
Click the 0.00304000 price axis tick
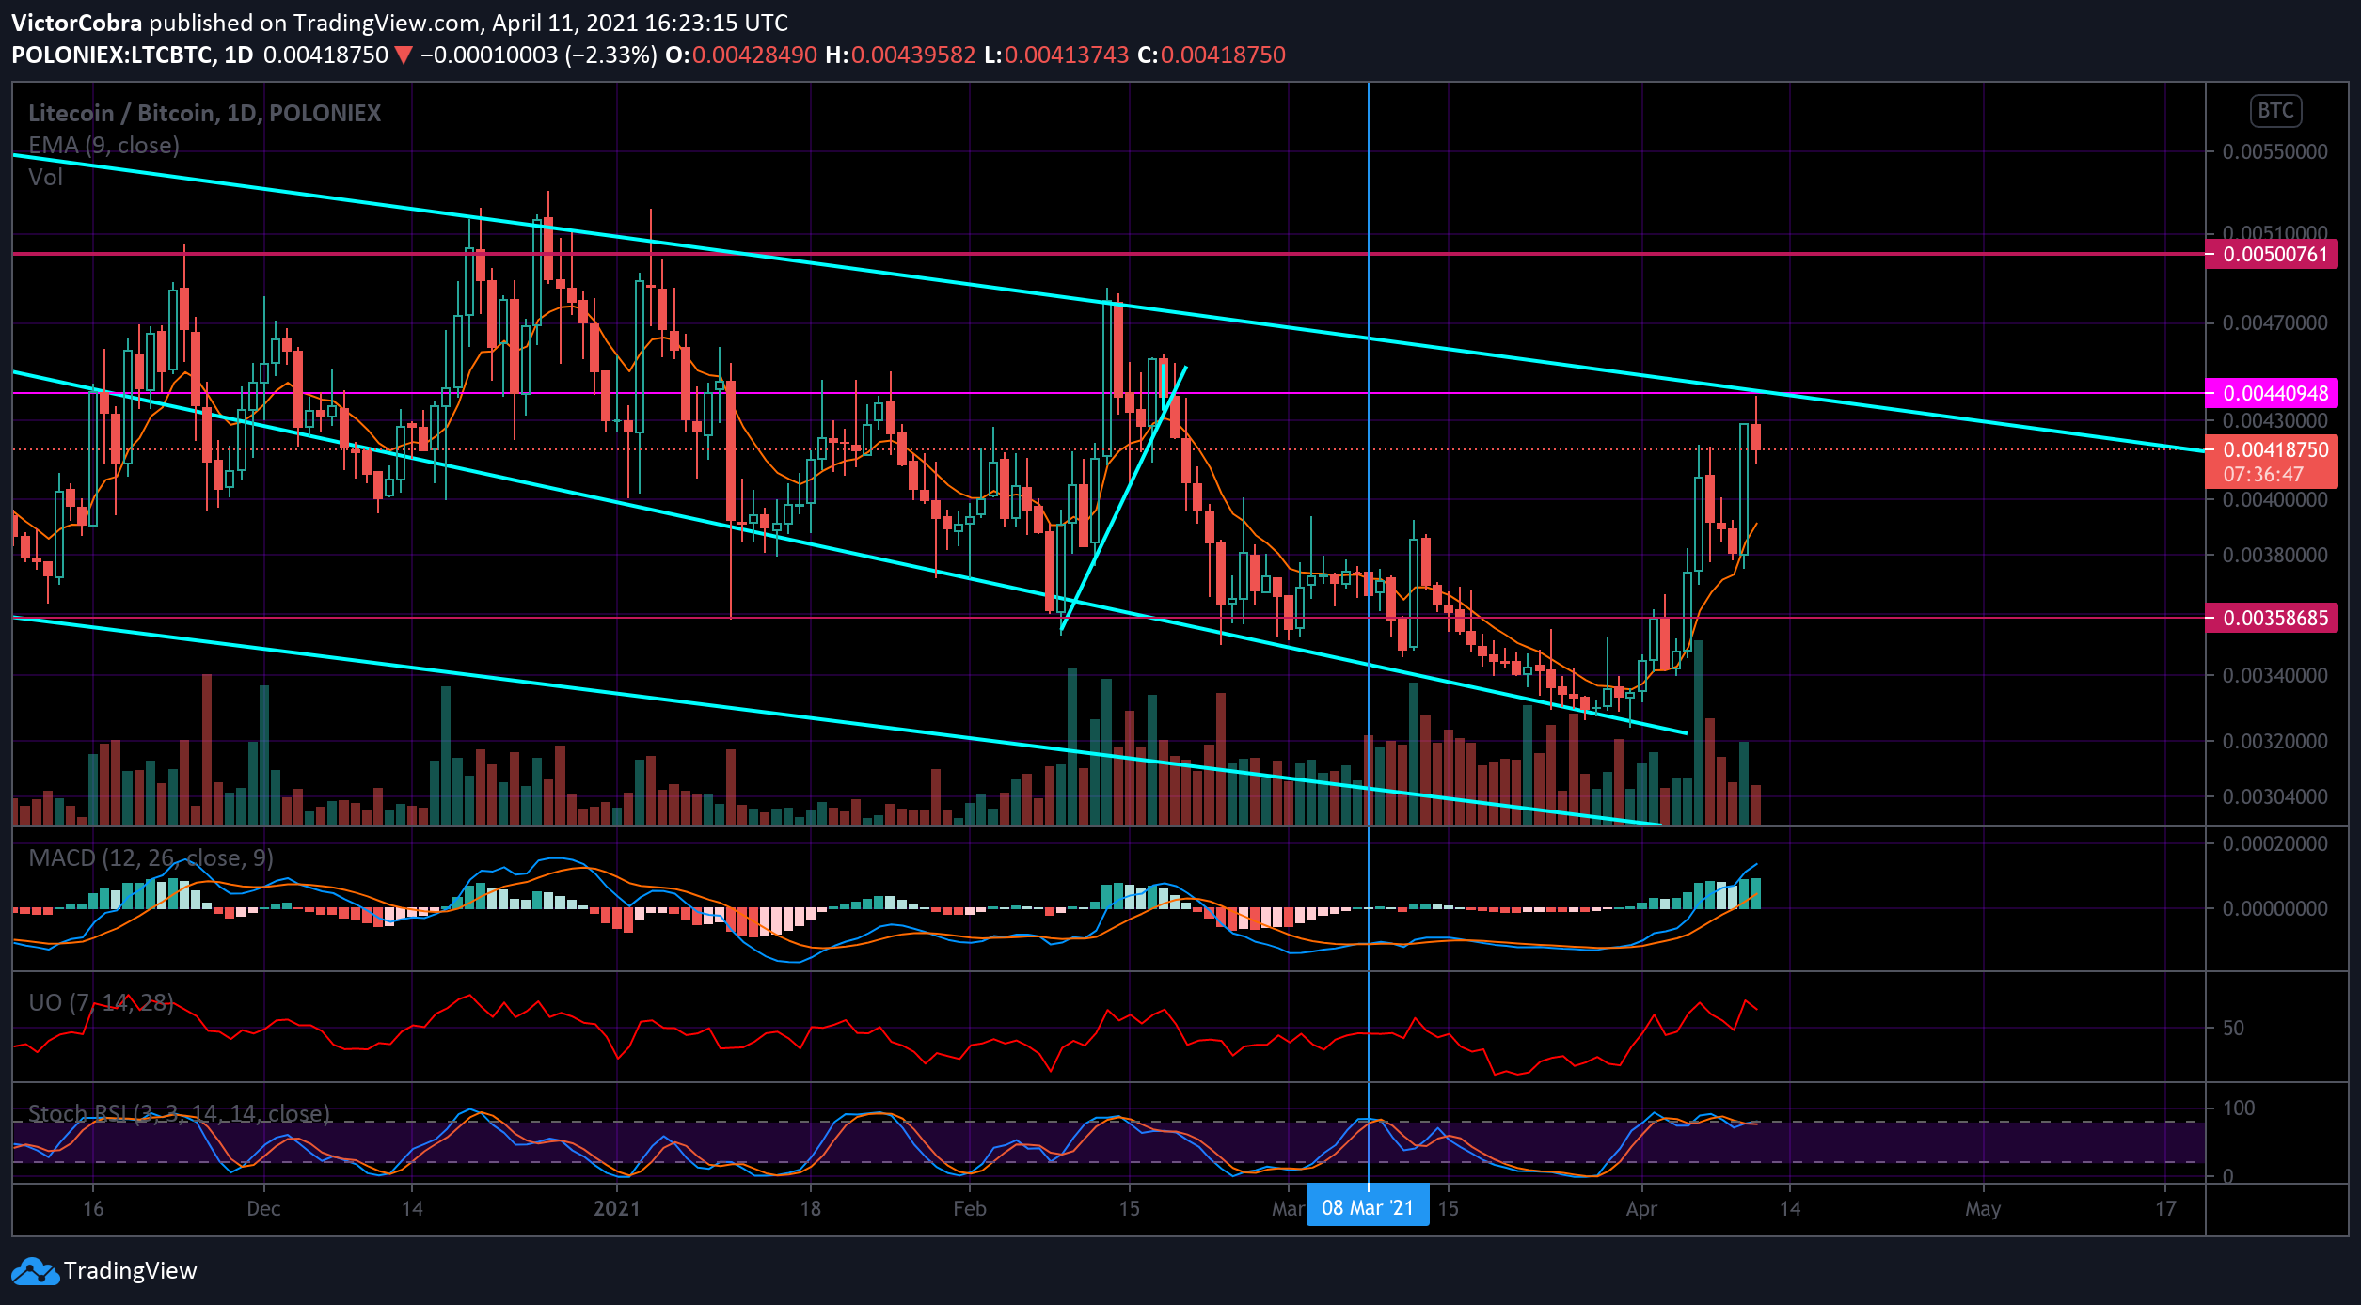2274,797
